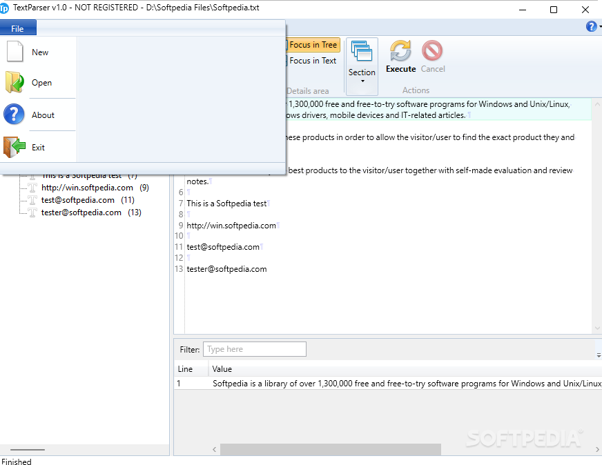This screenshot has height=465, width=602.
Task: Click the Exit door icon
Action: pyautogui.click(x=14, y=147)
